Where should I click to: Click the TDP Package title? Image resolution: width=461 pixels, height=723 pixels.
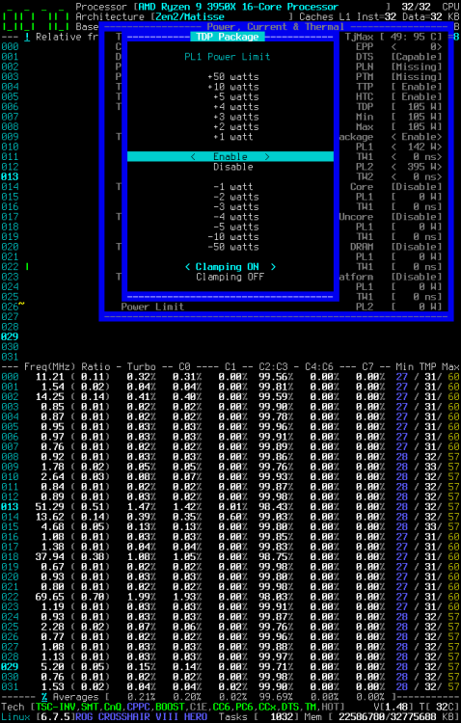[x=228, y=37]
